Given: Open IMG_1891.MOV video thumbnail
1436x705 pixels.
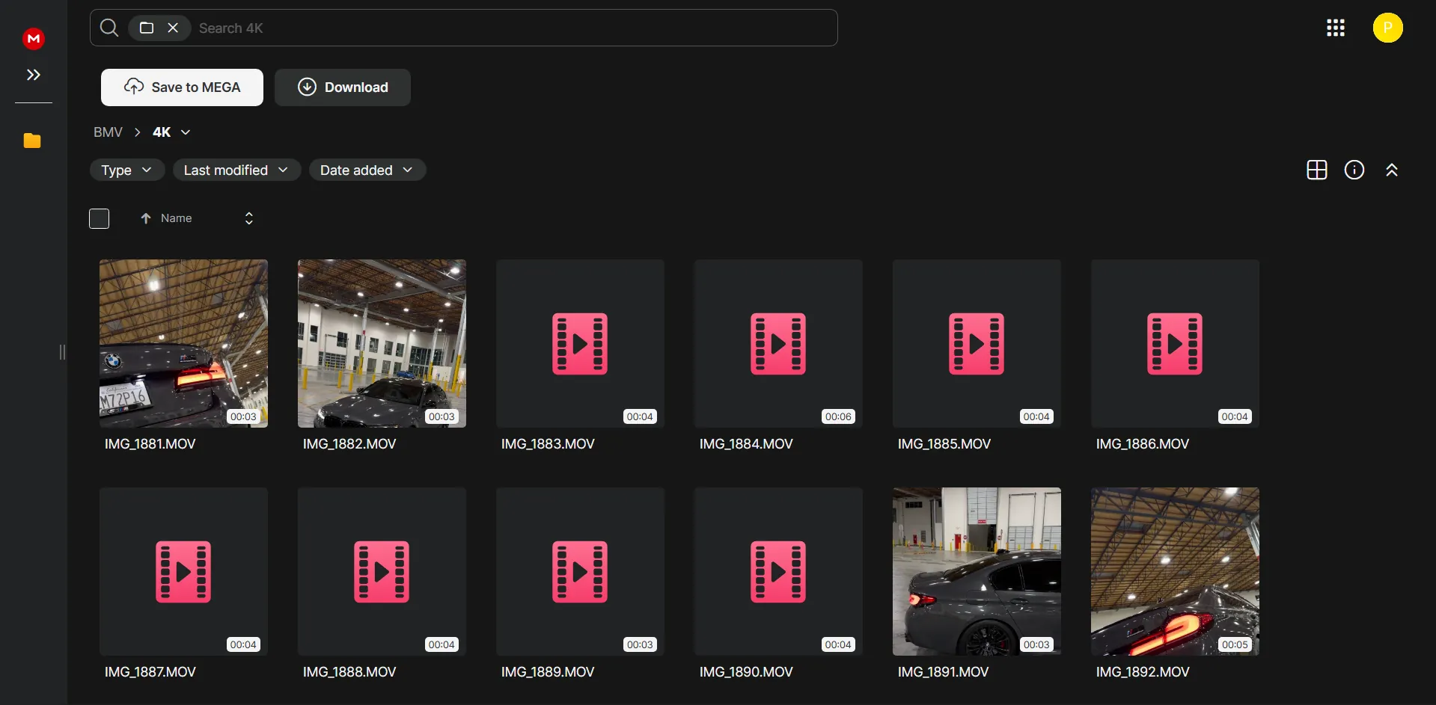Looking at the screenshot, I should tap(976, 571).
